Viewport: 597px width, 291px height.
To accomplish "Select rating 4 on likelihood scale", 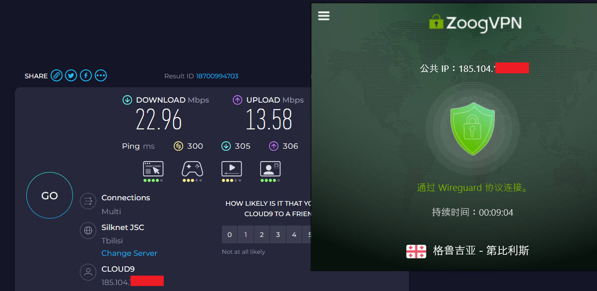I will (x=294, y=235).
